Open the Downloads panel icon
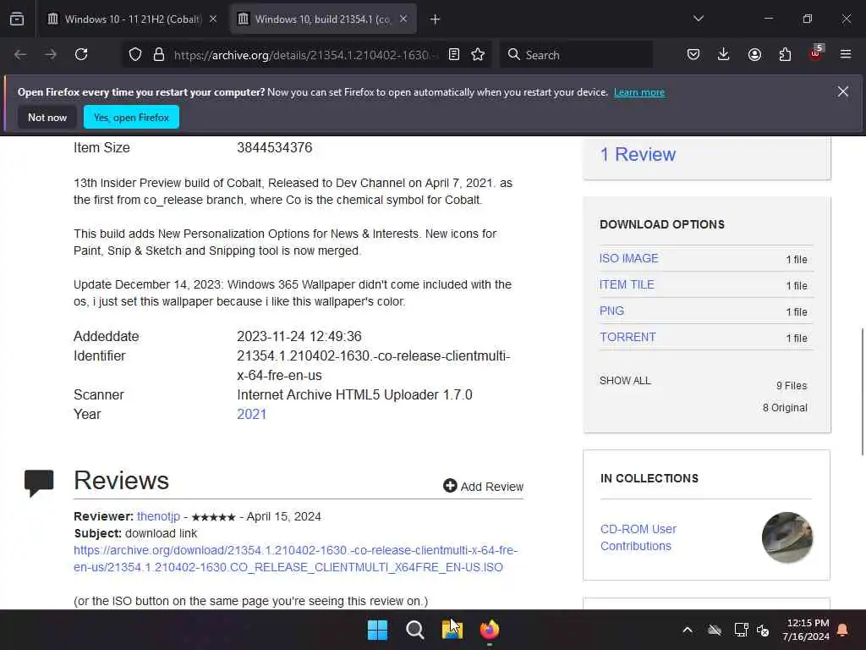Image resolution: width=866 pixels, height=650 pixels. click(724, 55)
